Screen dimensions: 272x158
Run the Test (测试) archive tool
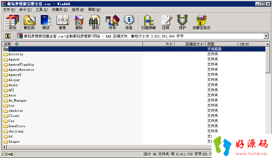(46, 22)
